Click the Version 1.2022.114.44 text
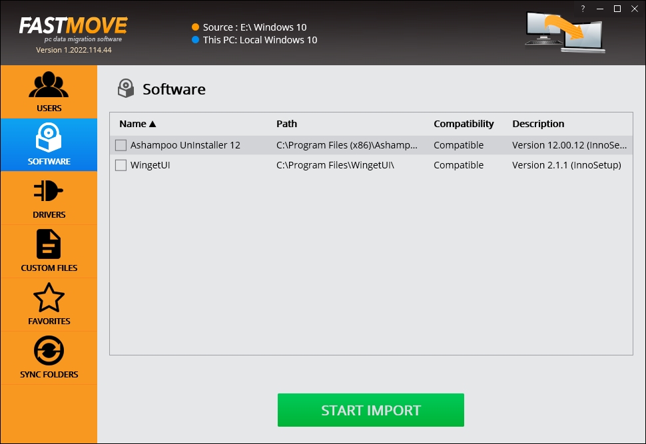Image resolution: width=646 pixels, height=444 pixels. (x=74, y=50)
